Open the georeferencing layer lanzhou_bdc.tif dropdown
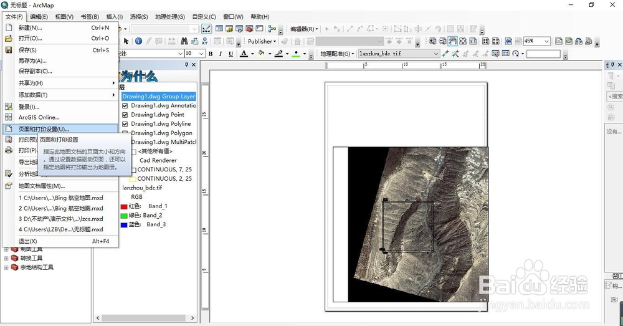 coord(436,53)
